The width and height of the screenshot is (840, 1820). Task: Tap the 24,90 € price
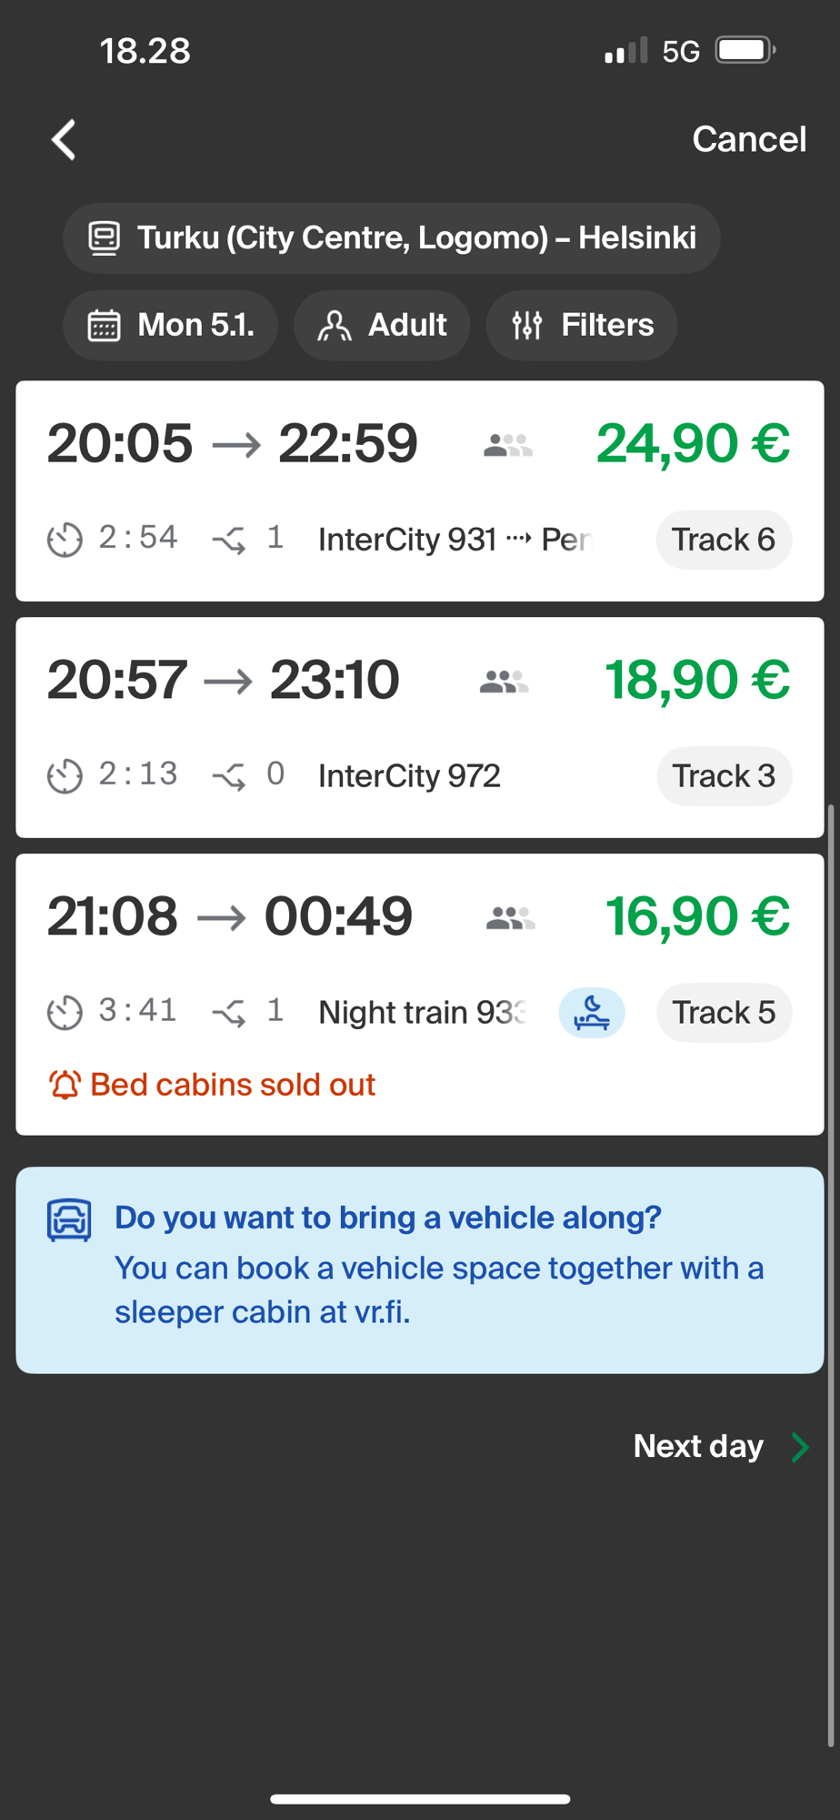point(693,444)
